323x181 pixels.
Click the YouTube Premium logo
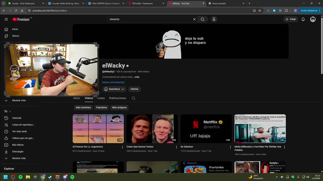point(21,19)
